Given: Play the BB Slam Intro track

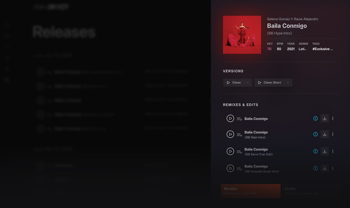Looking at the screenshot, I should [x=230, y=134].
